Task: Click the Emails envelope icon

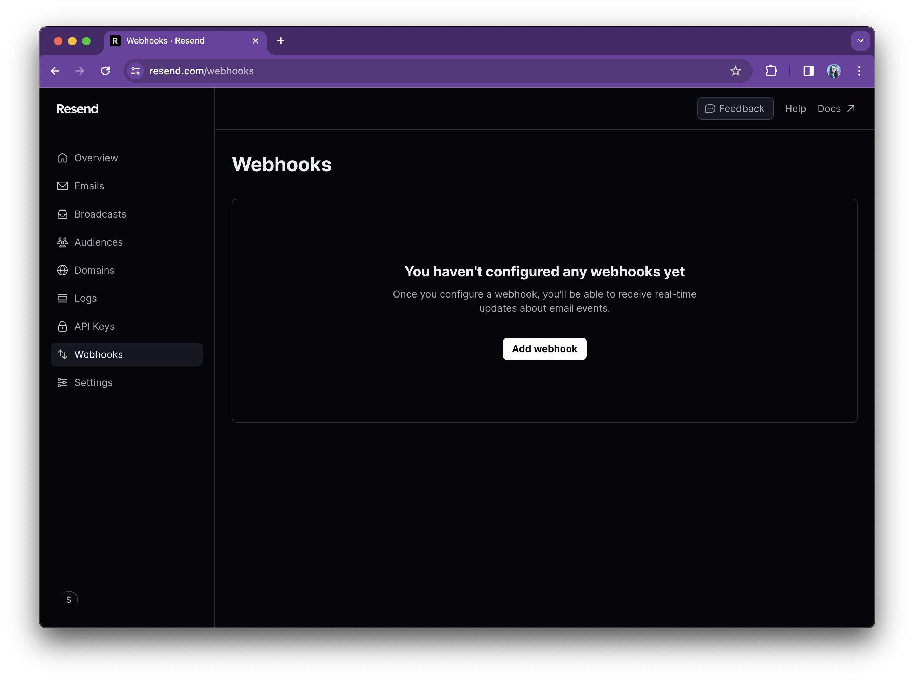Action: coord(62,186)
